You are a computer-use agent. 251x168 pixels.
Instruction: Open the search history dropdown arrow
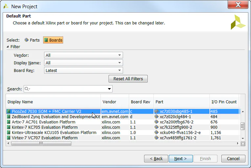point(109,89)
